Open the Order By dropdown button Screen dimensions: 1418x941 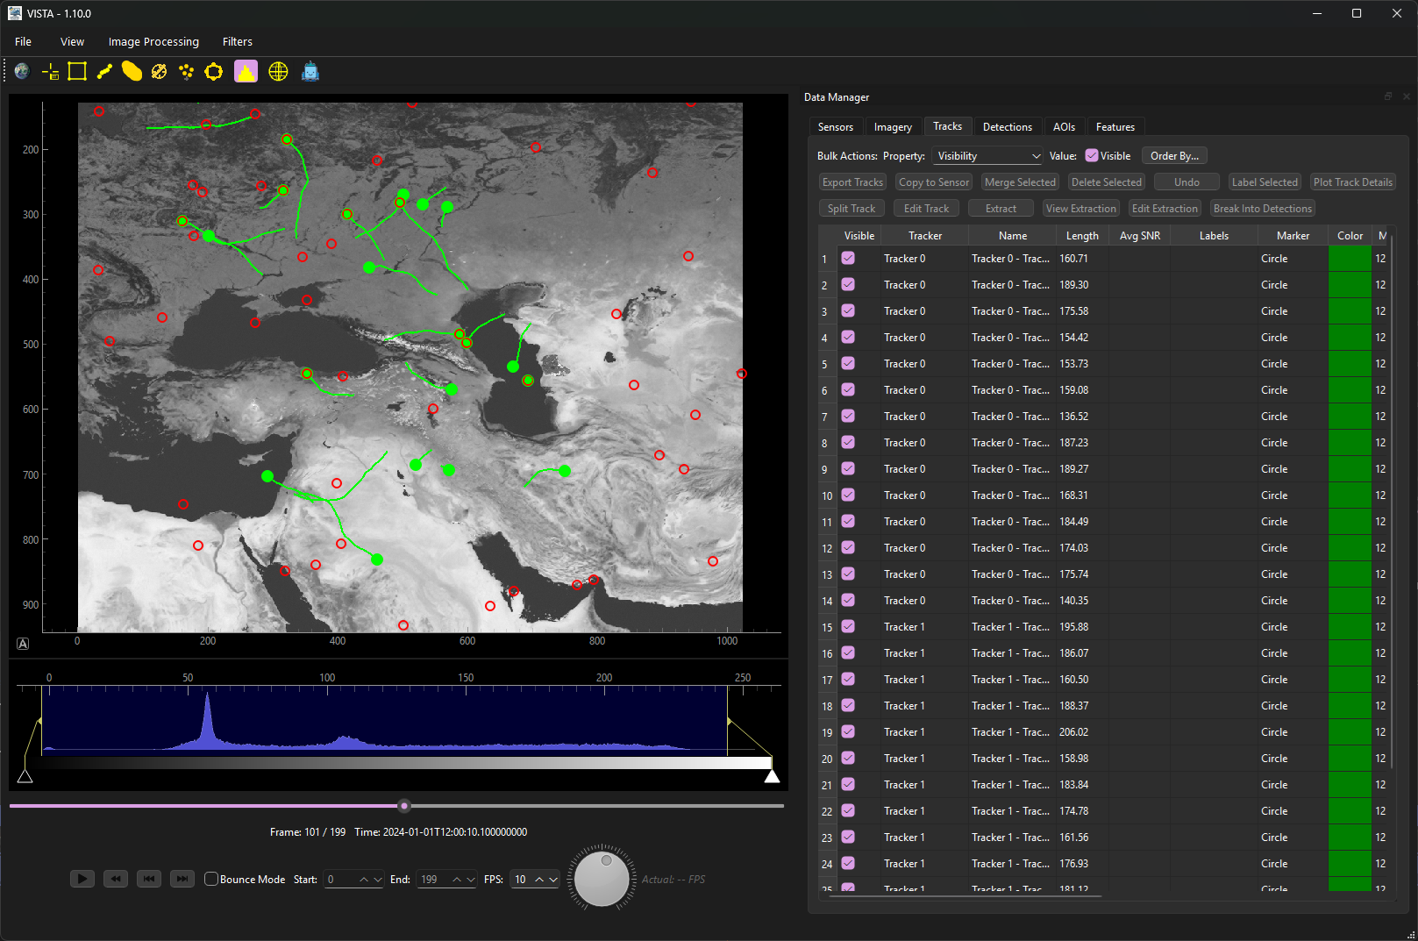tap(1174, 155)
